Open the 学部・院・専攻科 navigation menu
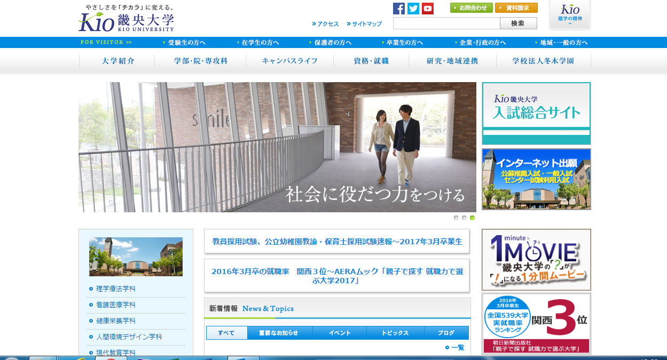This screenshot has height=360, width=667. pos(201,61)
